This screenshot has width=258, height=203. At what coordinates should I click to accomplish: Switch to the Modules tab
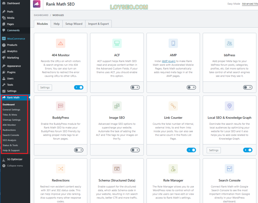(42, 24)
